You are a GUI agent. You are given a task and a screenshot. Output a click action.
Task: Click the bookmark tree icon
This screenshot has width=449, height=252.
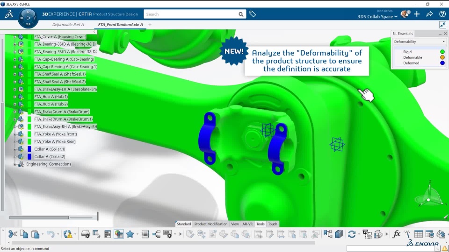328,234
